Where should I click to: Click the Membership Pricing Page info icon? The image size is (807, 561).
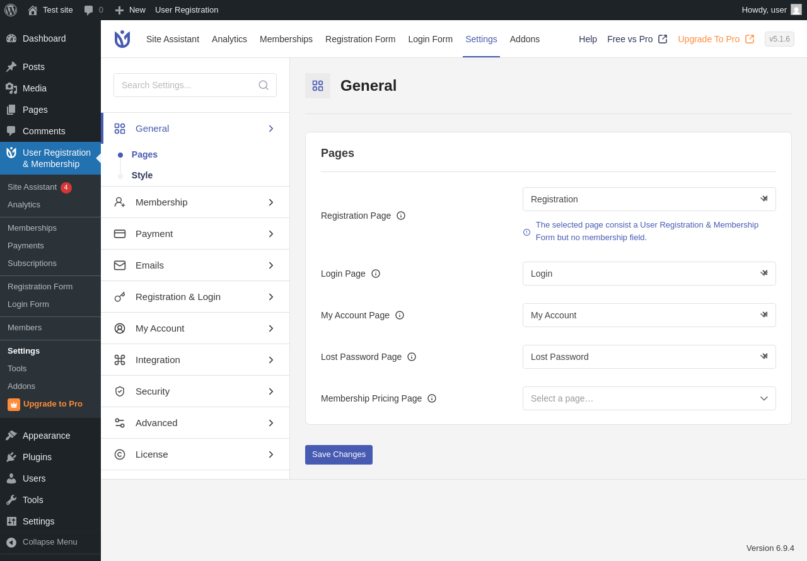(432, 398)
